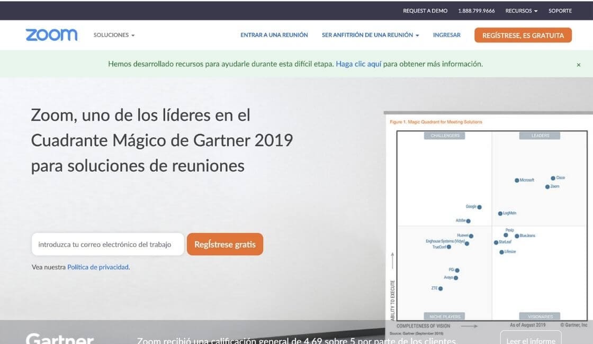Follow the Haga clic aquí link

point(358,64)
